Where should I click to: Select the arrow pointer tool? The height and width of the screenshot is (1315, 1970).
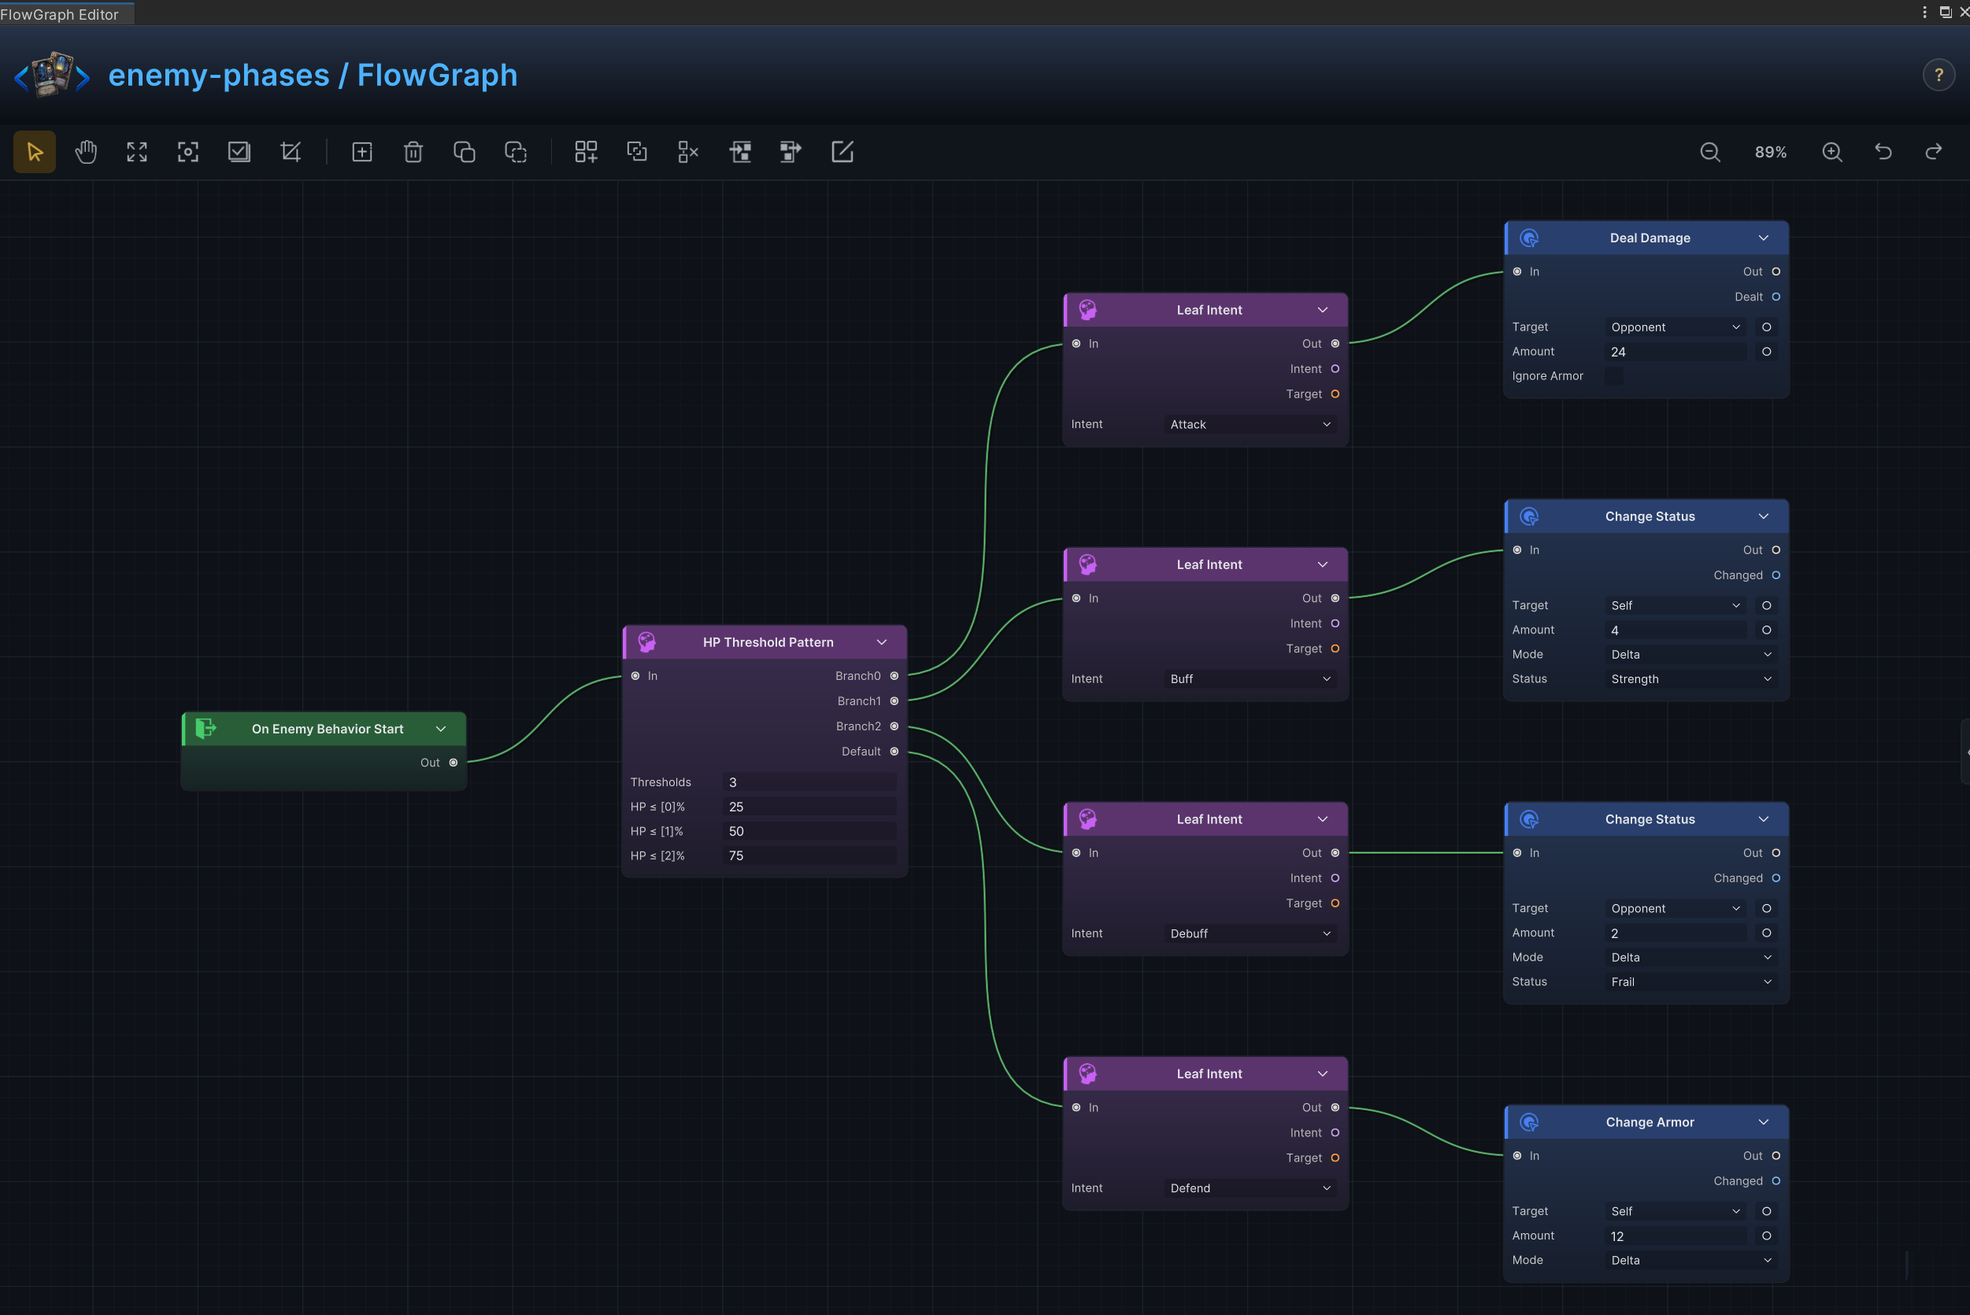(35, 152)
